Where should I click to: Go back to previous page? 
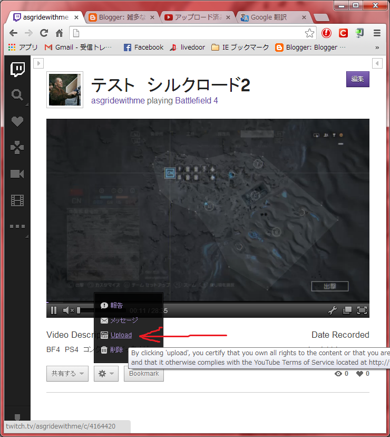(13, 33)
